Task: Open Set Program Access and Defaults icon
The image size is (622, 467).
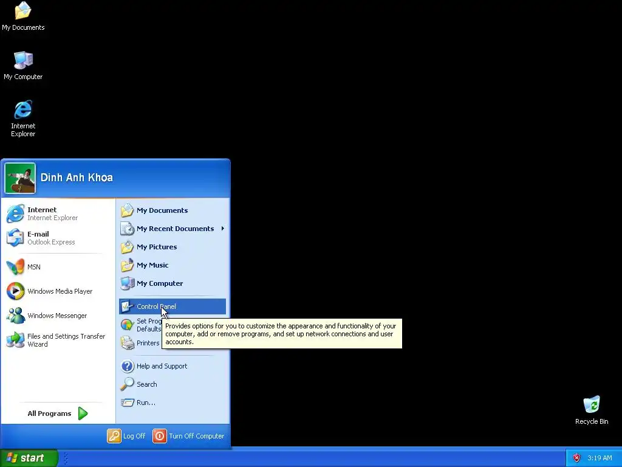Action: (128, 325)
